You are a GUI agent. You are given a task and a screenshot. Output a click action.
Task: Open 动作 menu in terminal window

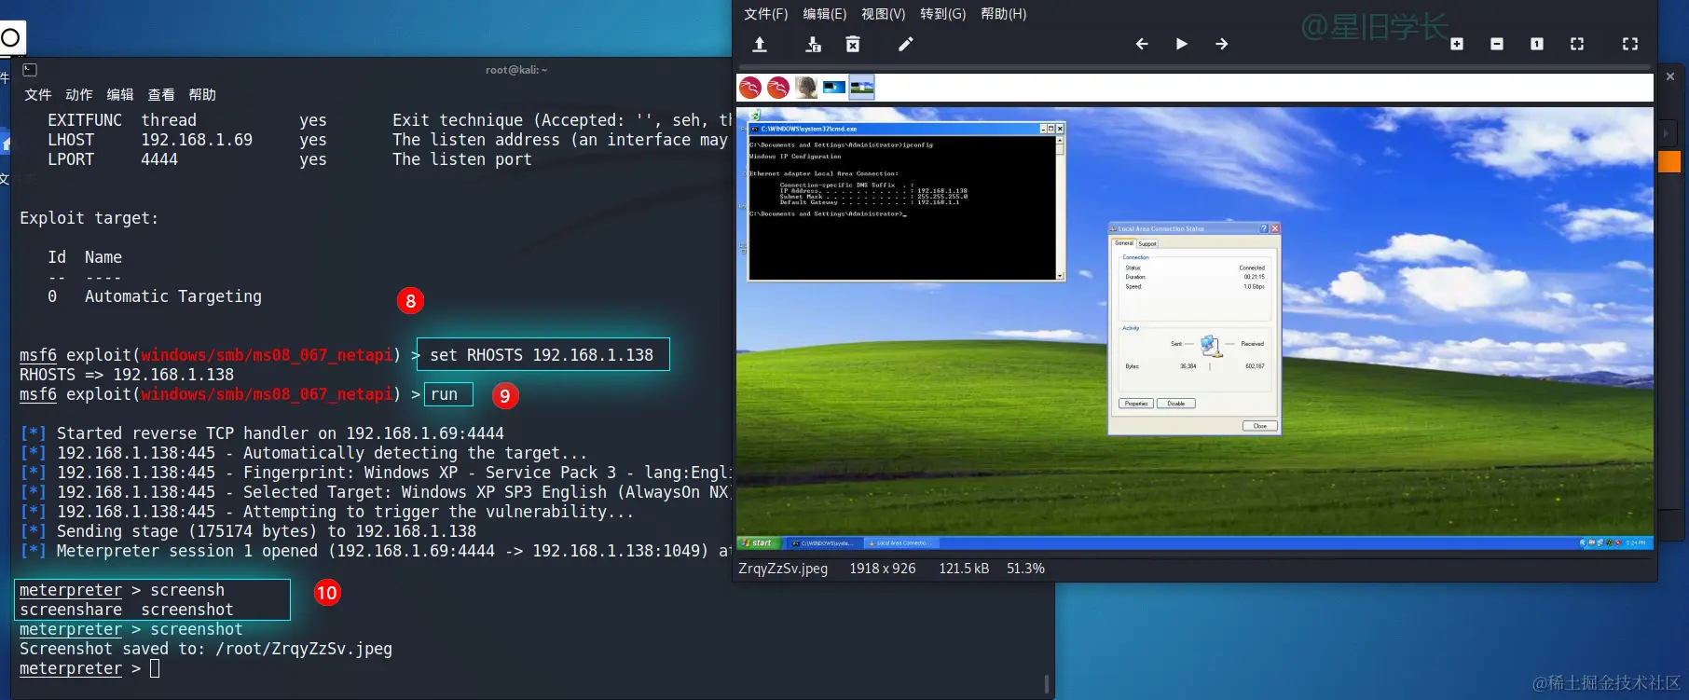point(79,95)
